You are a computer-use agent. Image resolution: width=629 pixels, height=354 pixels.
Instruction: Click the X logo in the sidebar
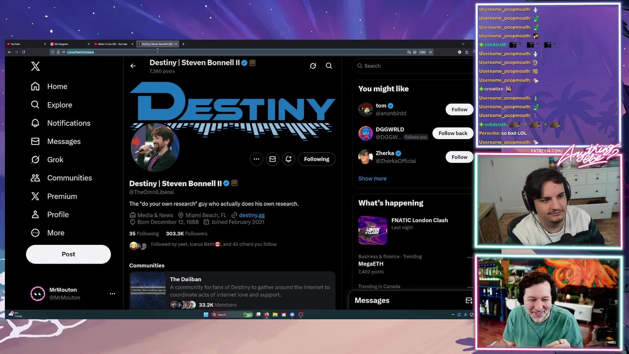coord(35,66)
